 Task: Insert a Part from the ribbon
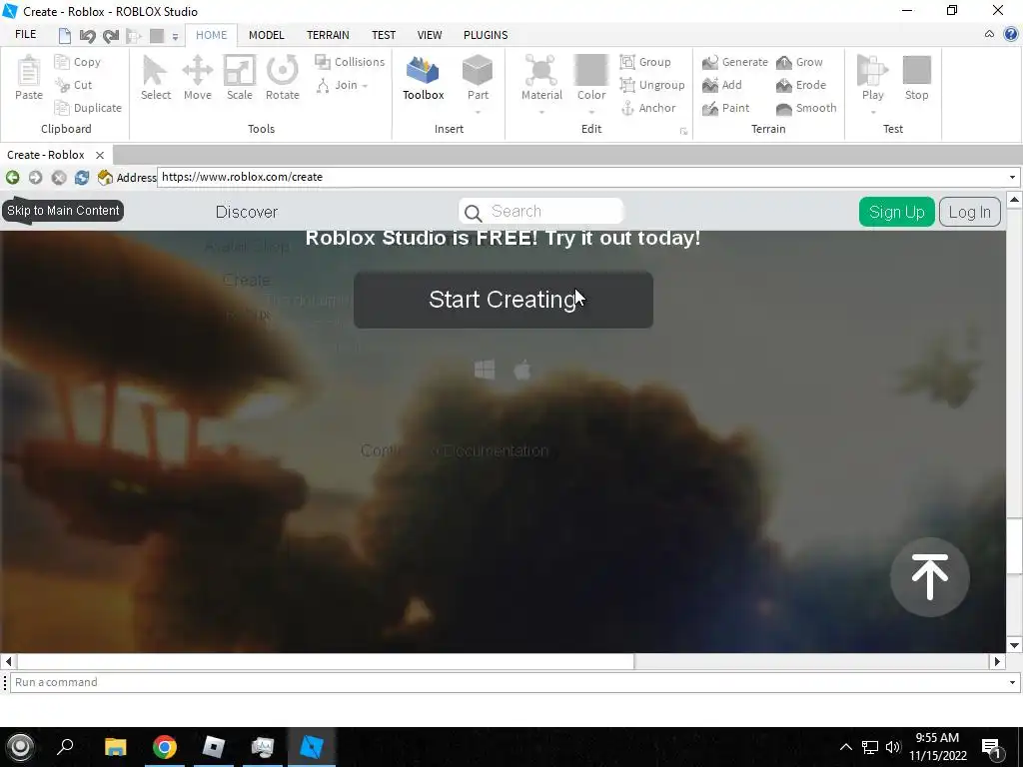coord(478,78)
